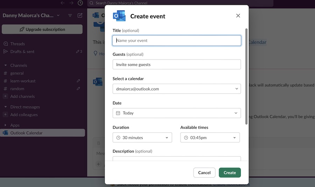The image size is (315, 187).
Task: Click the draft pencil count in Drafts row
Action: [x=79, y=52]
